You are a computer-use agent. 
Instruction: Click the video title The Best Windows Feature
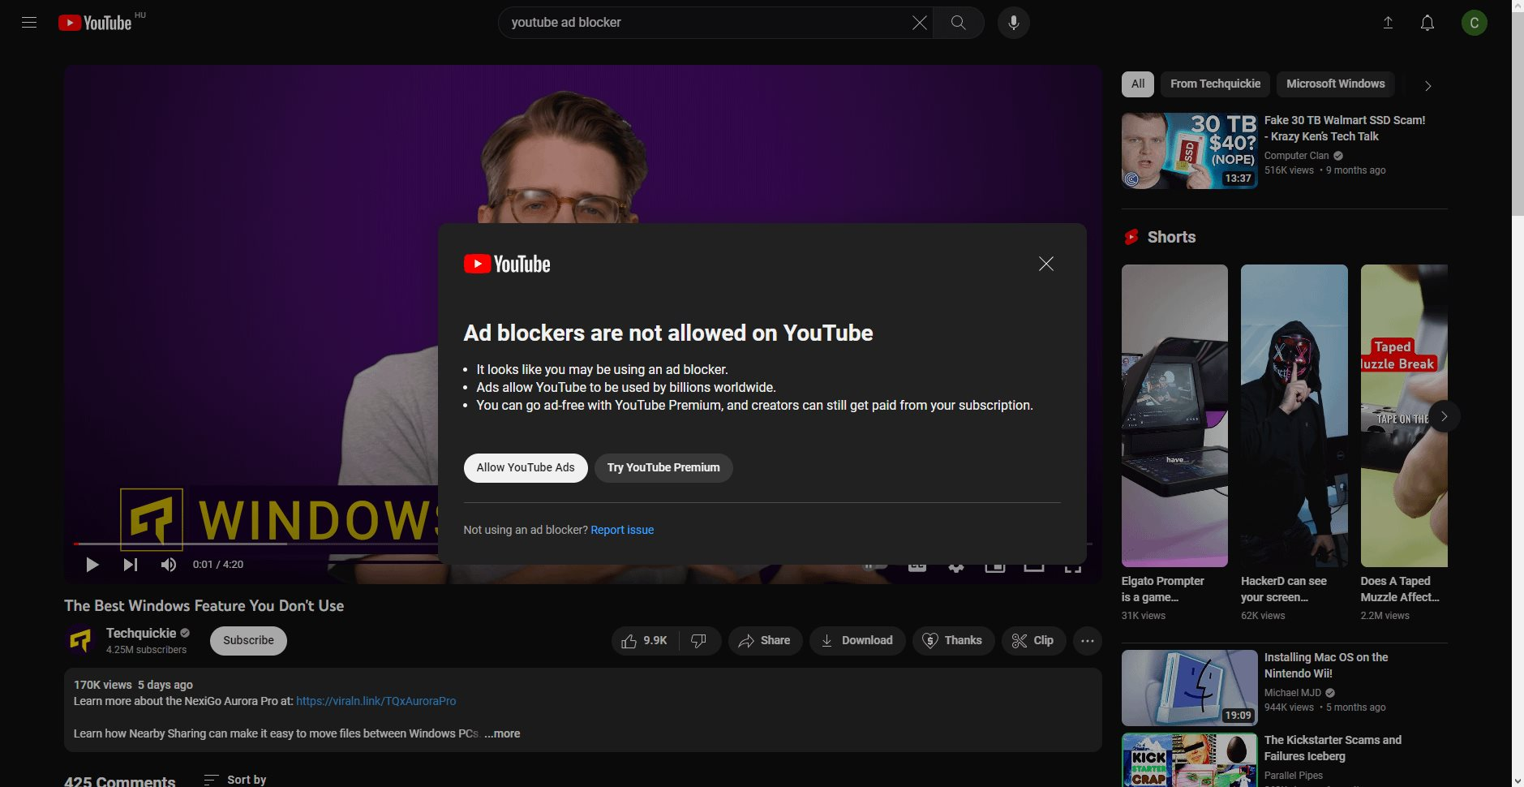tap(204, 606)
